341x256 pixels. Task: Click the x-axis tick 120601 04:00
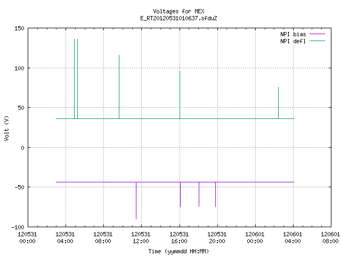tap(293, 238)
